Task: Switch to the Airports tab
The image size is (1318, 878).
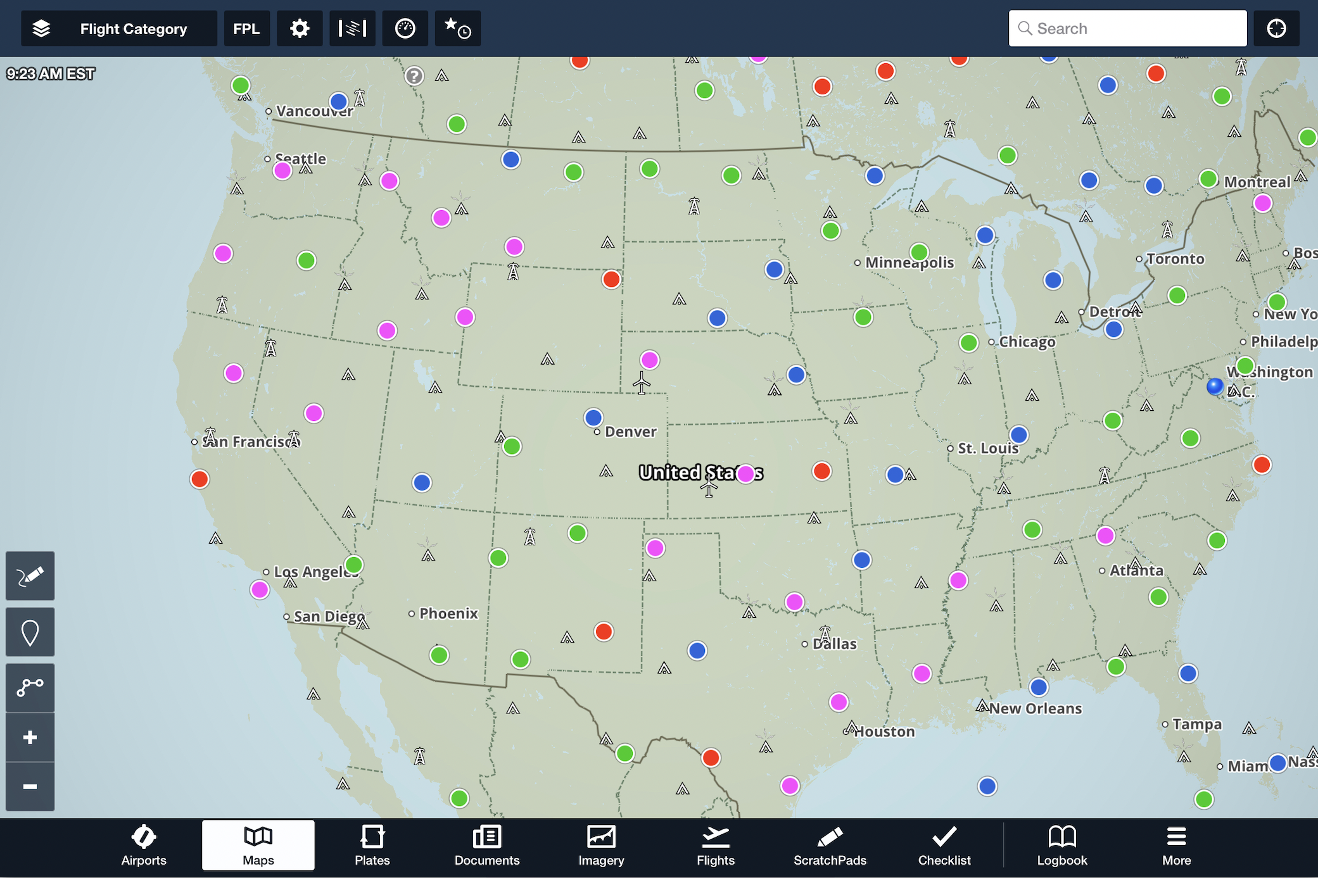Action: 144,845
